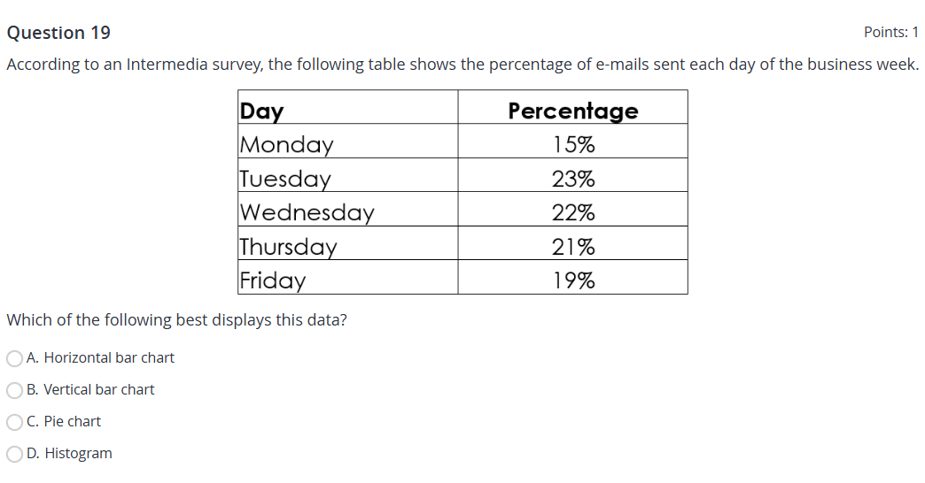Choose the Vertical bar chart option
This screenshot has width=925, height=483.
(x=15, y=390)
